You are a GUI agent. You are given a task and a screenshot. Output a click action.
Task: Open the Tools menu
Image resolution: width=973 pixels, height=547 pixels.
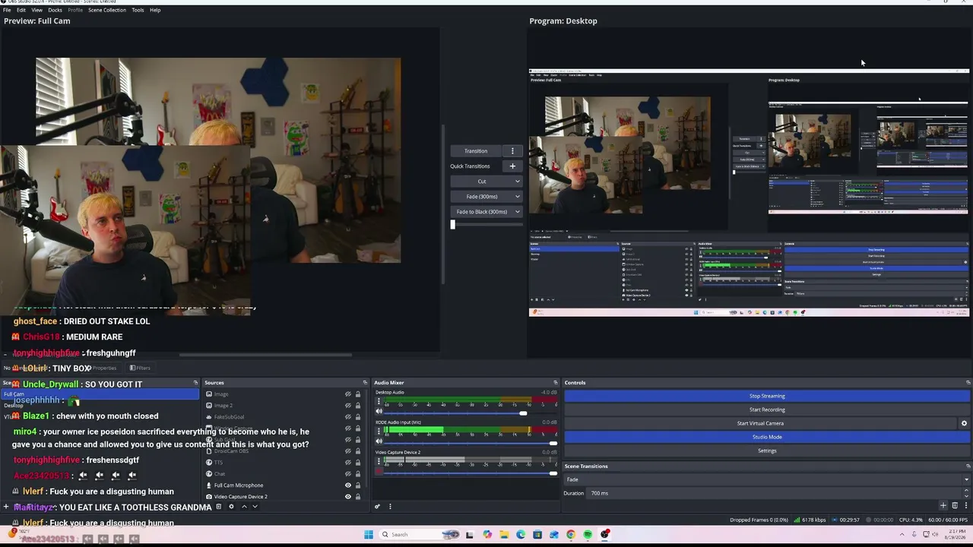[x=138, y=10]
